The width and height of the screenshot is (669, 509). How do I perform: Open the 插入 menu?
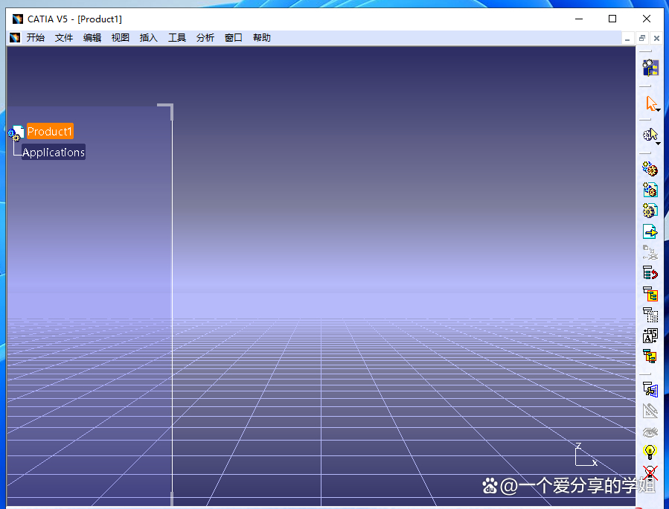point(149,37)
